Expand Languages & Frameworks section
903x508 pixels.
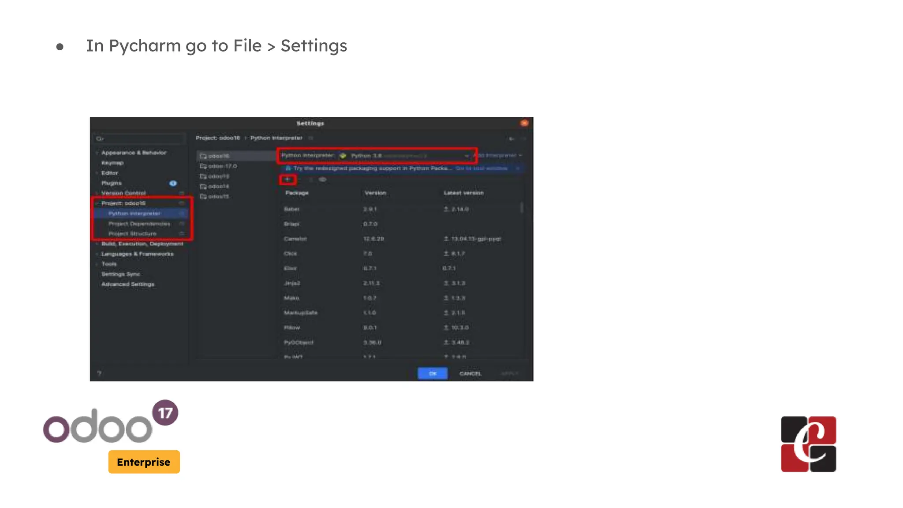click(x=97, y=254)
